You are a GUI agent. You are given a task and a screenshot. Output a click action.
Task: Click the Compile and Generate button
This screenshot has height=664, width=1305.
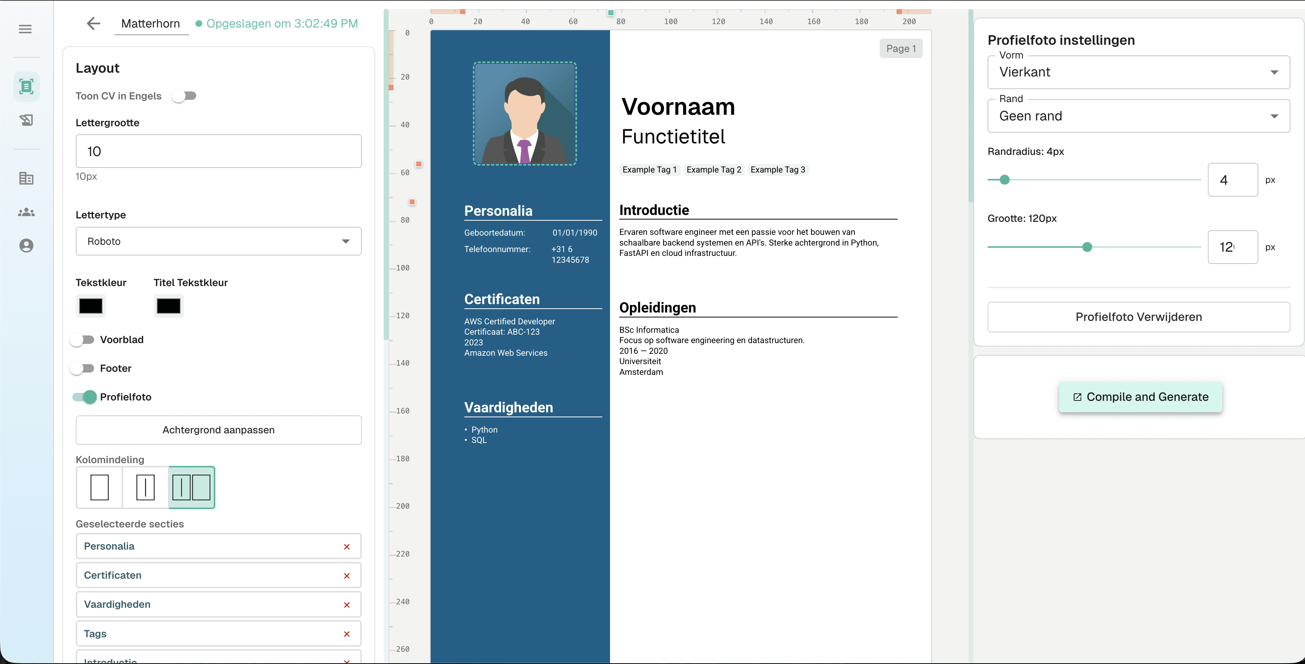pyautogui.click(x=1141, y=397)
